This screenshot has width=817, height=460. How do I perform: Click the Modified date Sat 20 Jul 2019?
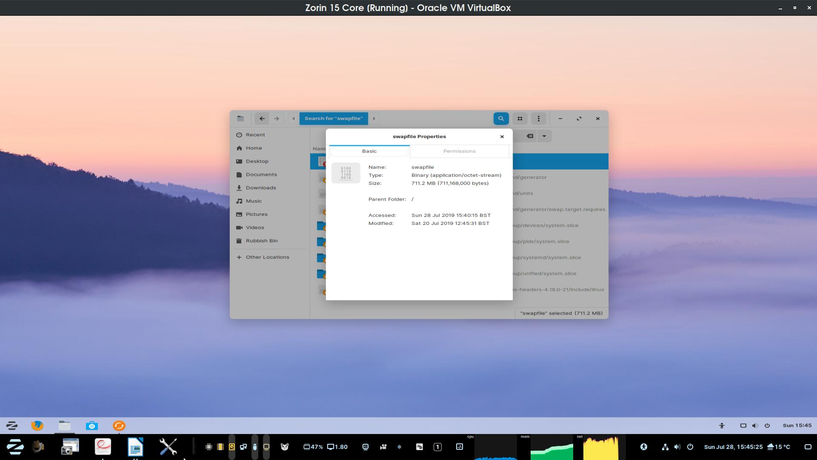450,223
